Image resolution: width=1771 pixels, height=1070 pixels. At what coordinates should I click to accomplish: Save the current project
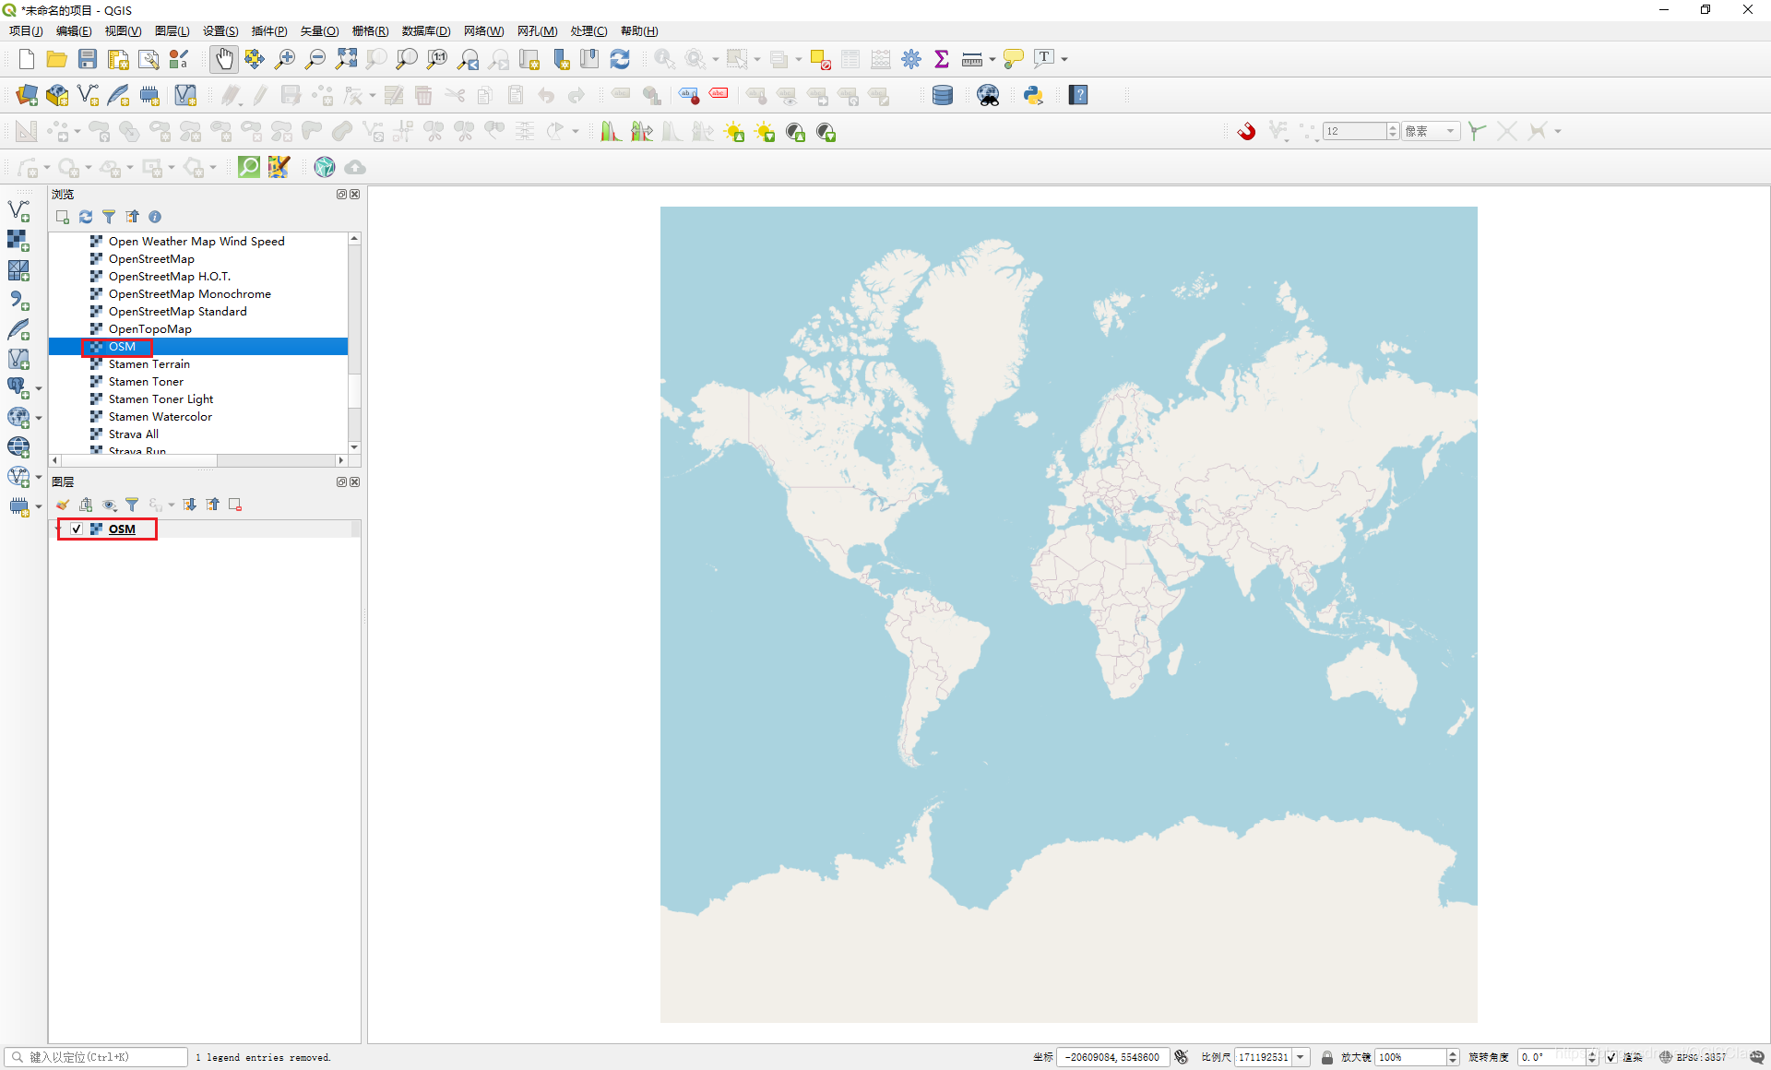pyautogui.click(x=88, y=59)
